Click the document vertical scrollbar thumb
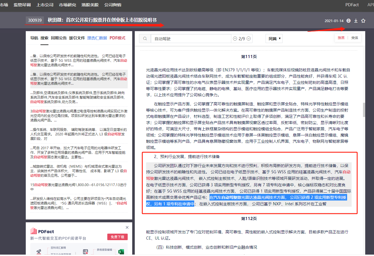The width and height of the screenshot is (374, 256). tap(364, 110)
